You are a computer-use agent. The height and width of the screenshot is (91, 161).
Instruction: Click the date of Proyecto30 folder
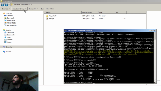88,16
